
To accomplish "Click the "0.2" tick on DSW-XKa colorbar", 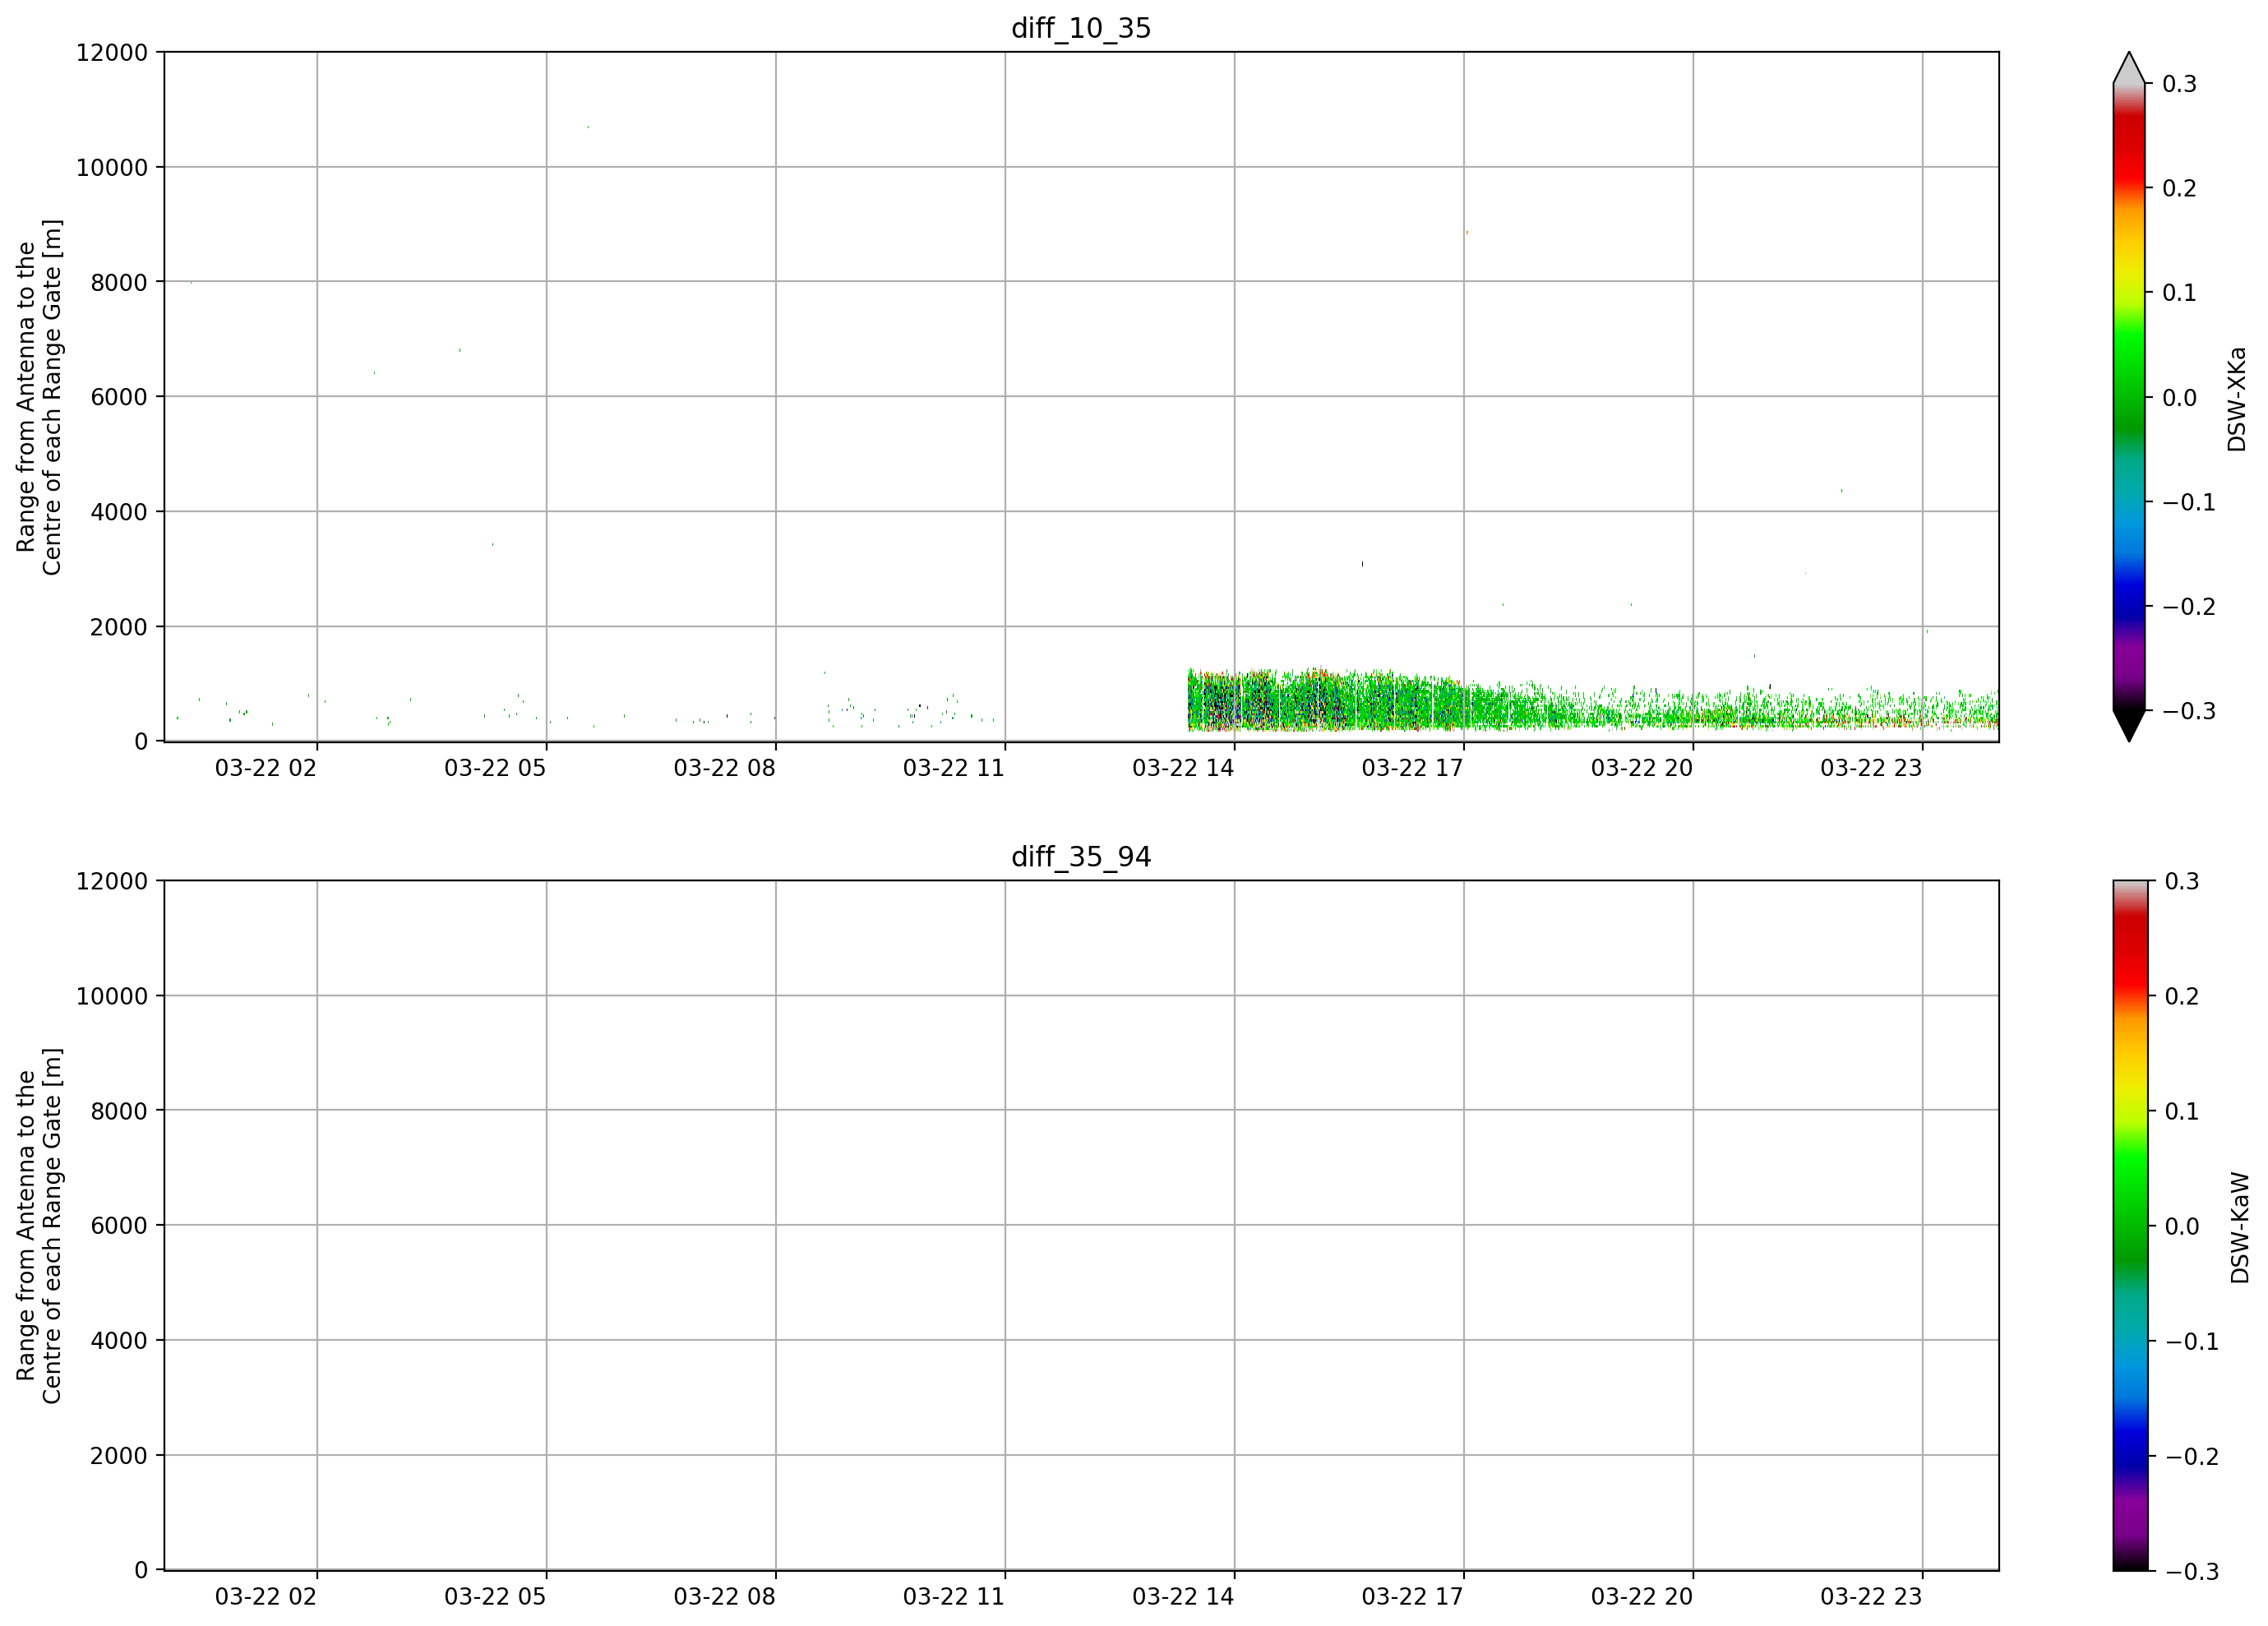I will point(2179,188).
